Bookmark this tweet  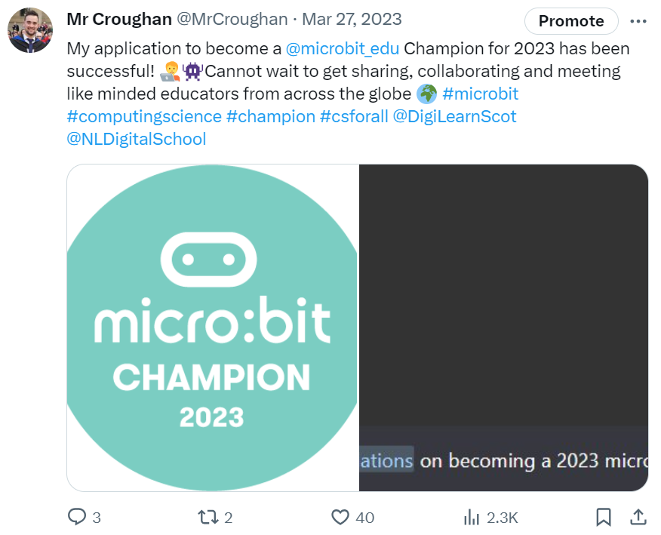[604, 517]
